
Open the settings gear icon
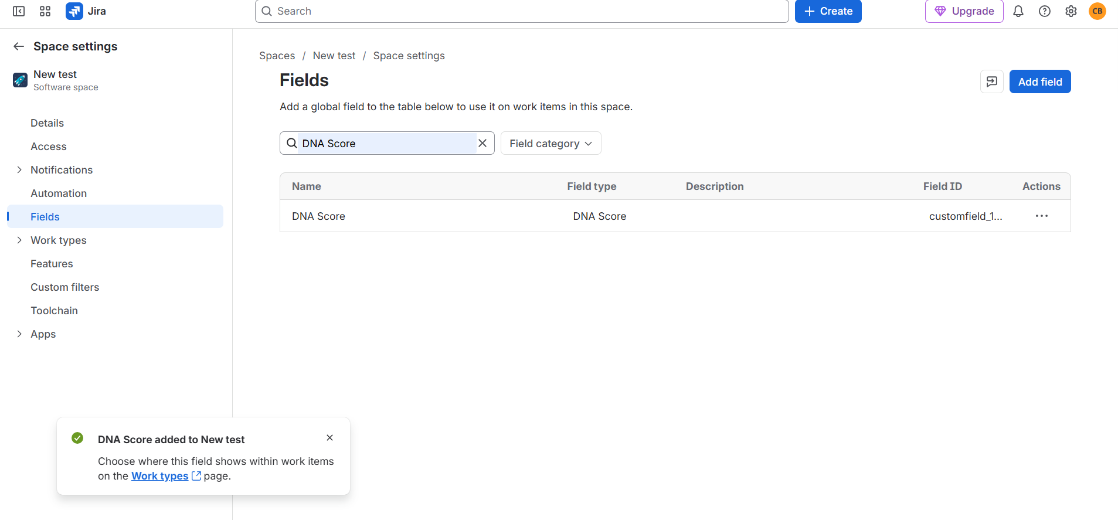(1071, 11)
